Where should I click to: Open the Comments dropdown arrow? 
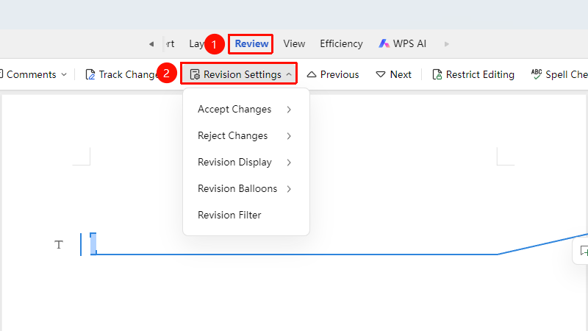tap(64, 74)
